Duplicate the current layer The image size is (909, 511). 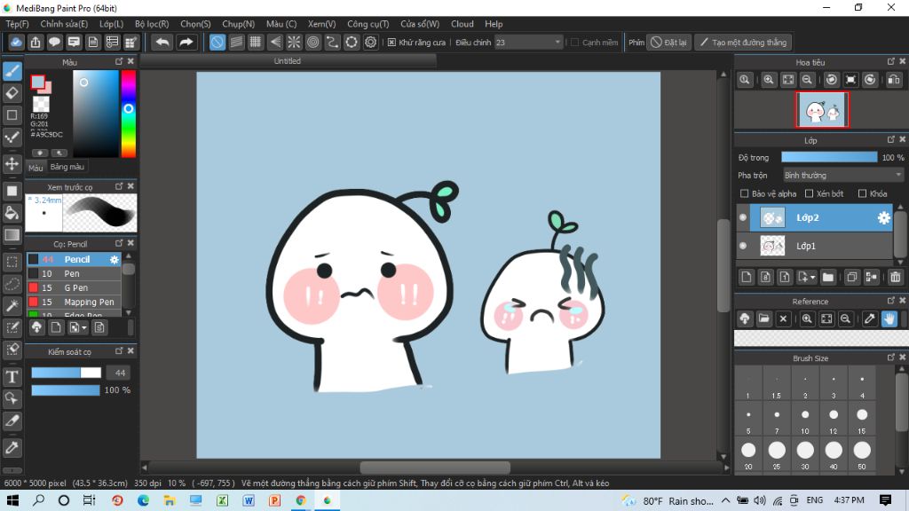851,277
